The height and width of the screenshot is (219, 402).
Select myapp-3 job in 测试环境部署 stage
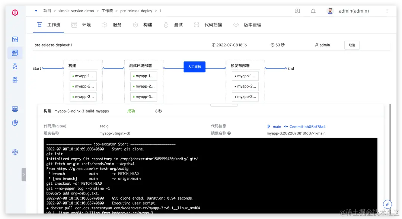pos(144,97)
